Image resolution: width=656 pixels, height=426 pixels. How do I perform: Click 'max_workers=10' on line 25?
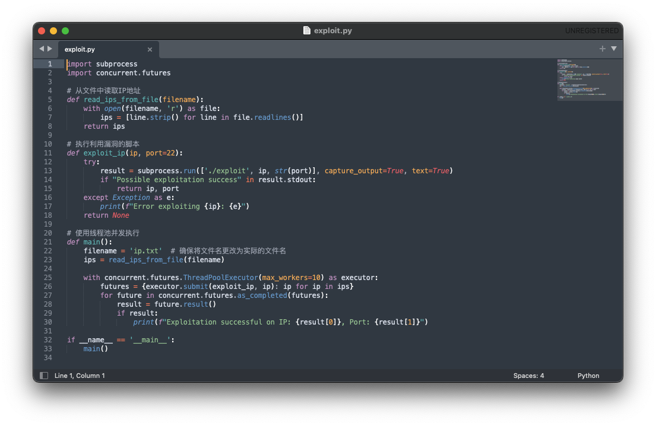coord(291,278)
